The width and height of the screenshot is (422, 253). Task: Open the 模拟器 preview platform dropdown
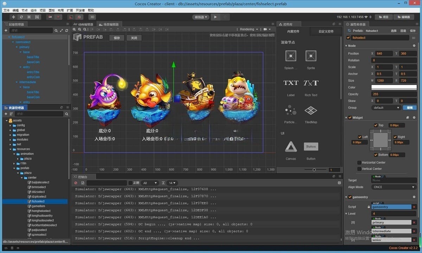(201, 17)
